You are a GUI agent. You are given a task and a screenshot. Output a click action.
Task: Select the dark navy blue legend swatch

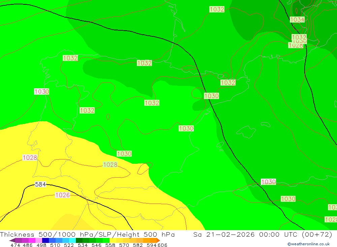pos(45,240)
